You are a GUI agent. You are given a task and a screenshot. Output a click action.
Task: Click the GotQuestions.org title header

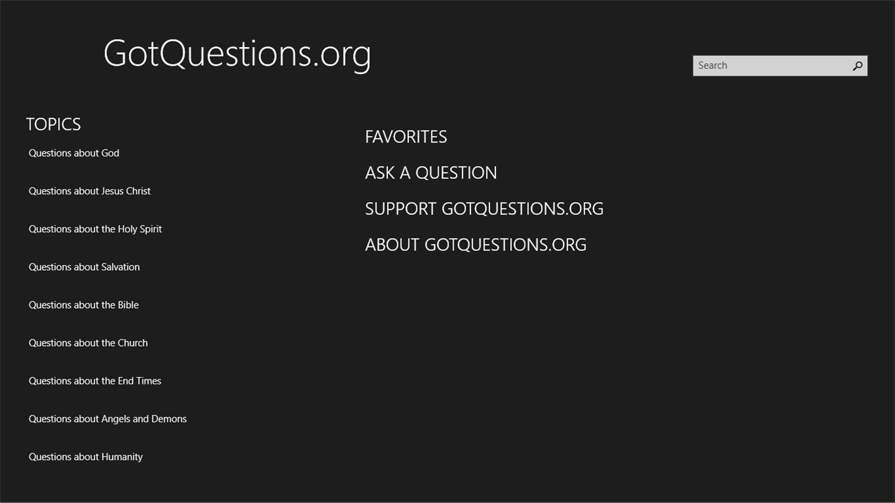pos(237,54)
